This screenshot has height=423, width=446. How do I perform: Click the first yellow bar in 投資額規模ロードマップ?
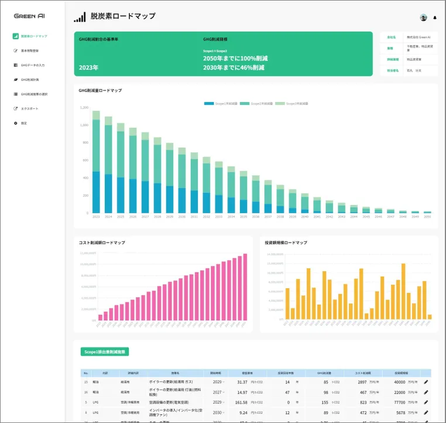[287, 303]
